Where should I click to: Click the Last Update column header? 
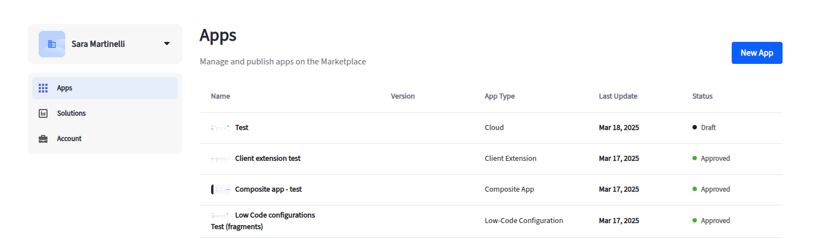tap(618, 96)
